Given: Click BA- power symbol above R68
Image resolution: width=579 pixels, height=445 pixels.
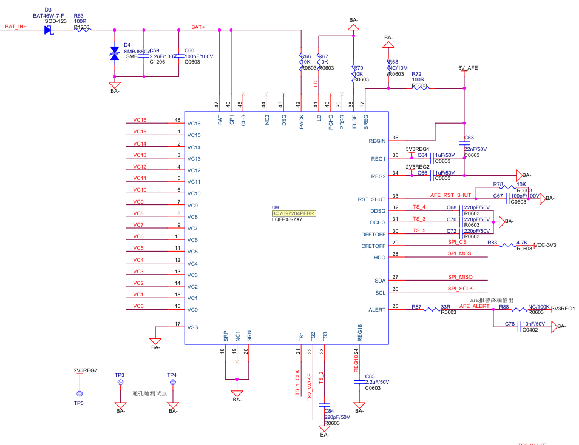Looking at the screenshot, I should click(x=388, y=45).
